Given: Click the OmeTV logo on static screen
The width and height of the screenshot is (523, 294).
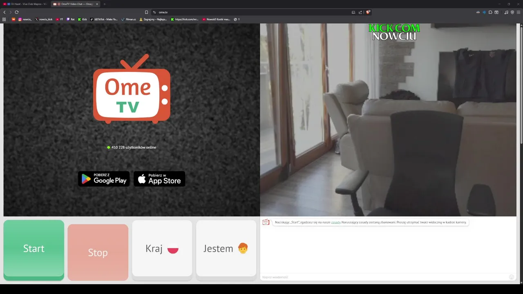Looking at the screenshot, I should click(x=132, y=89).
